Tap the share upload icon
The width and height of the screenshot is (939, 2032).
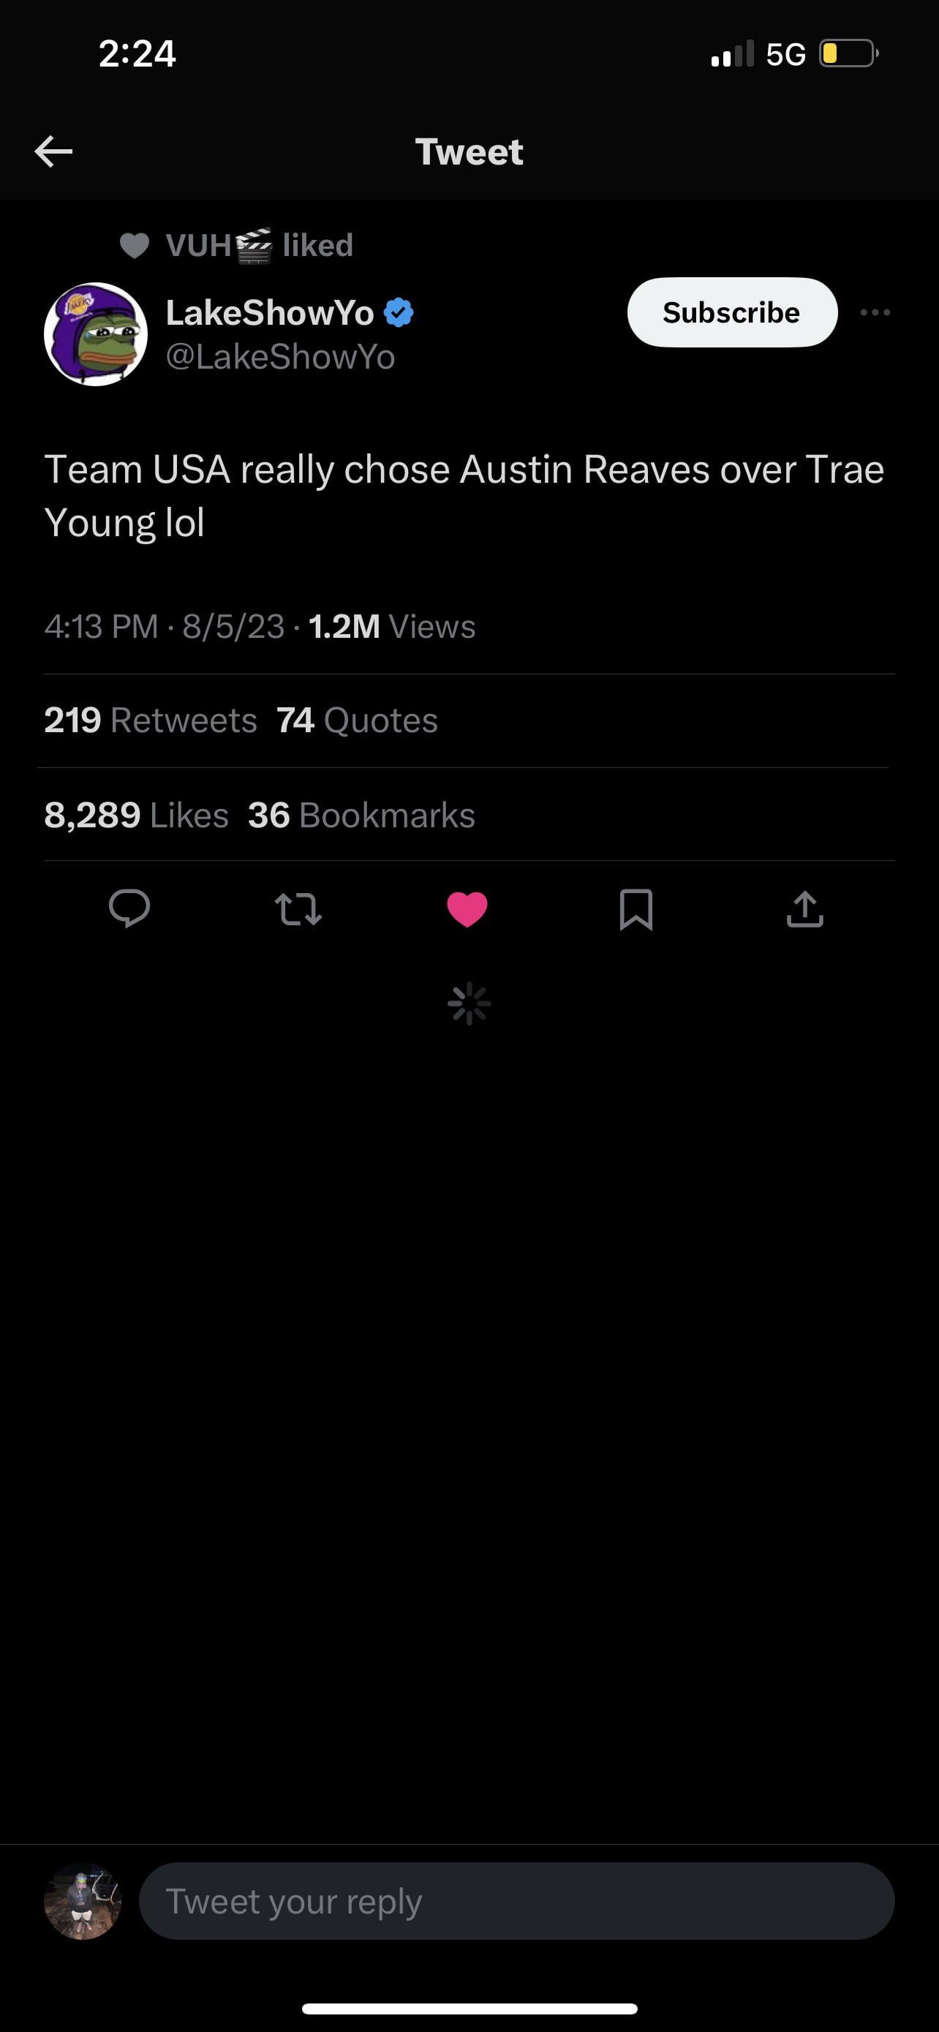coord(804,908)
